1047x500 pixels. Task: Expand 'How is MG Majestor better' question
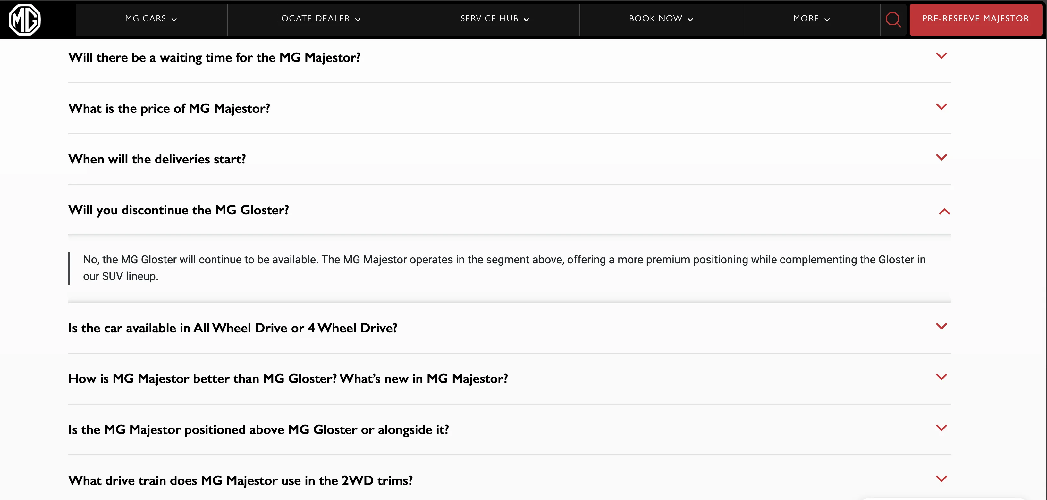(288, 379)
